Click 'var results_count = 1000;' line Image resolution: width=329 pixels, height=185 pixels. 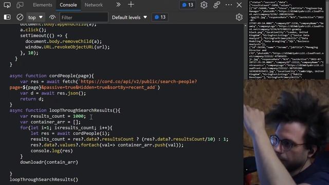pyautogui.click(x=53, y=116)
